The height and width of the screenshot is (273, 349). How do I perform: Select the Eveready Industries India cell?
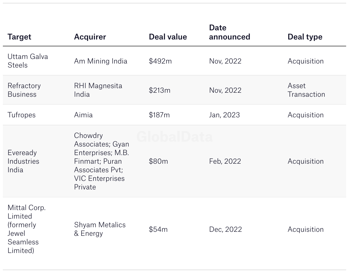click(x=23, y=161)
